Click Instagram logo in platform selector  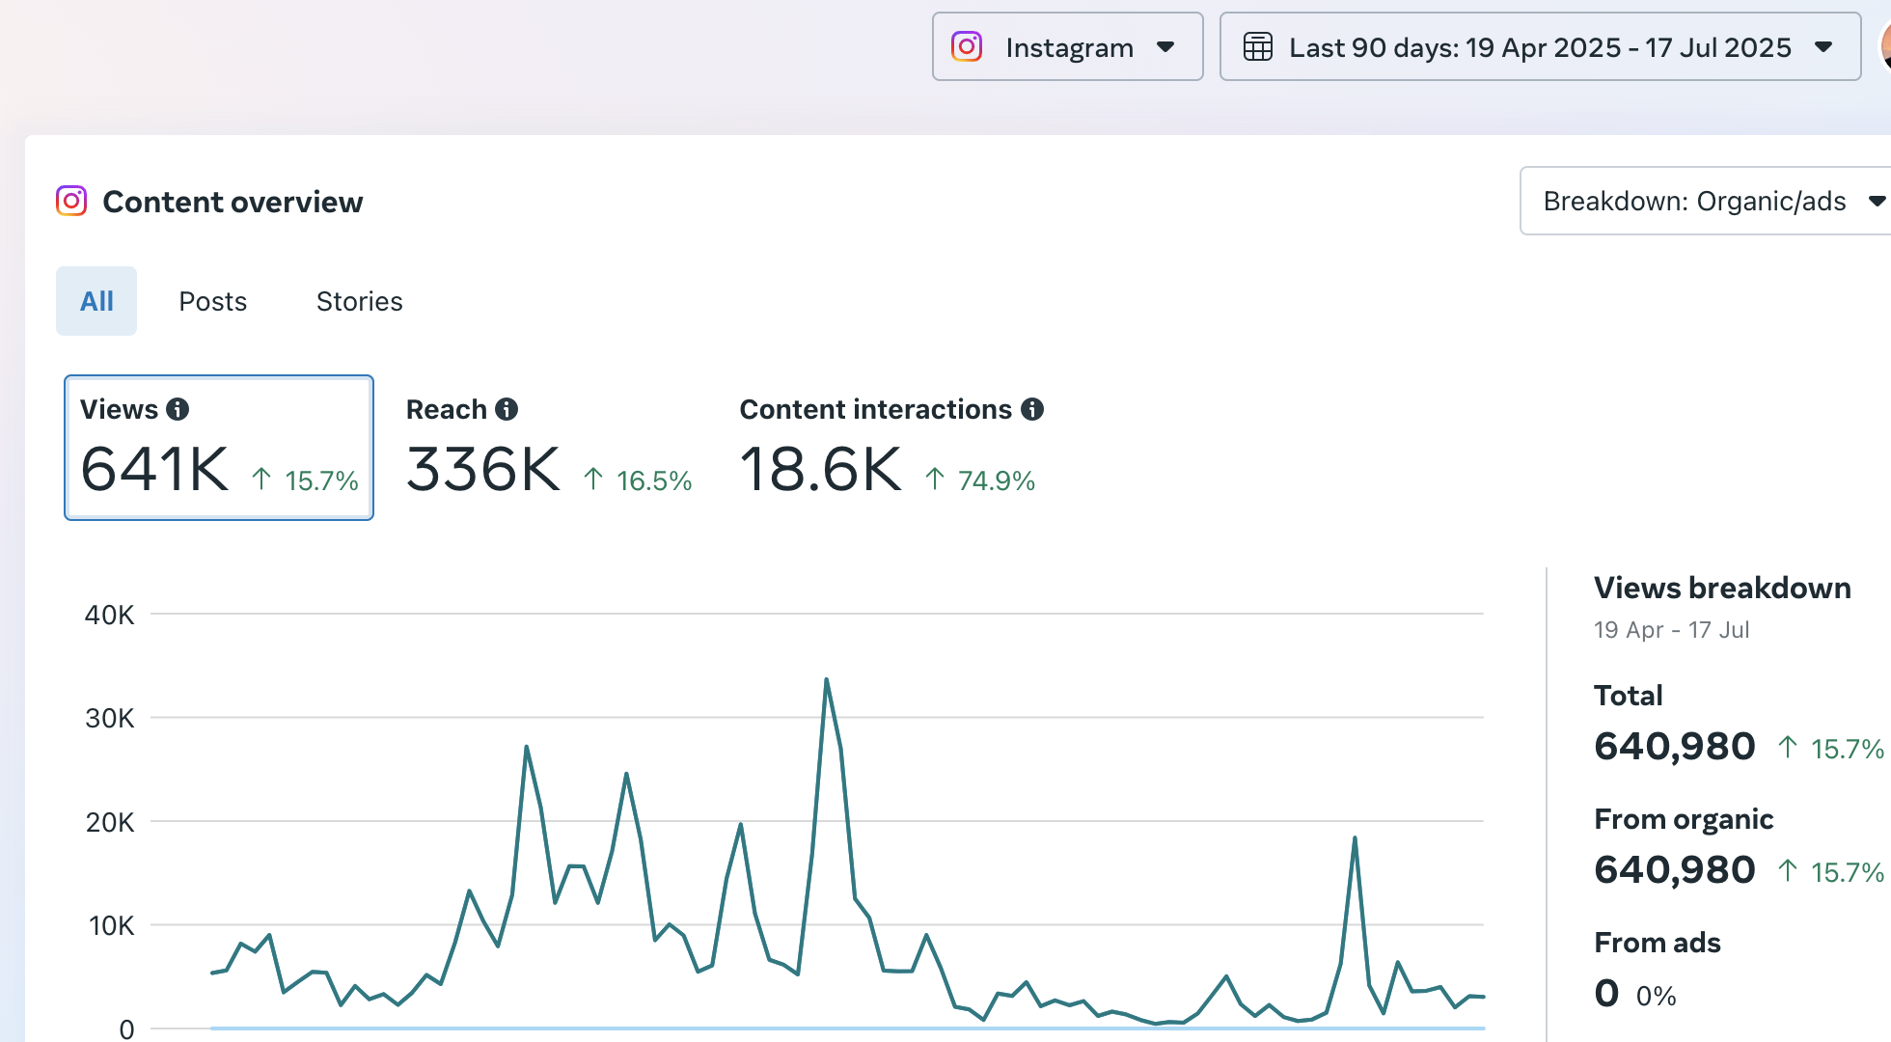point(967,46)
